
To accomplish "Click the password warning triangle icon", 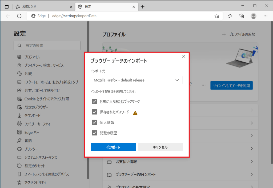I will click(x=135, y=113).
